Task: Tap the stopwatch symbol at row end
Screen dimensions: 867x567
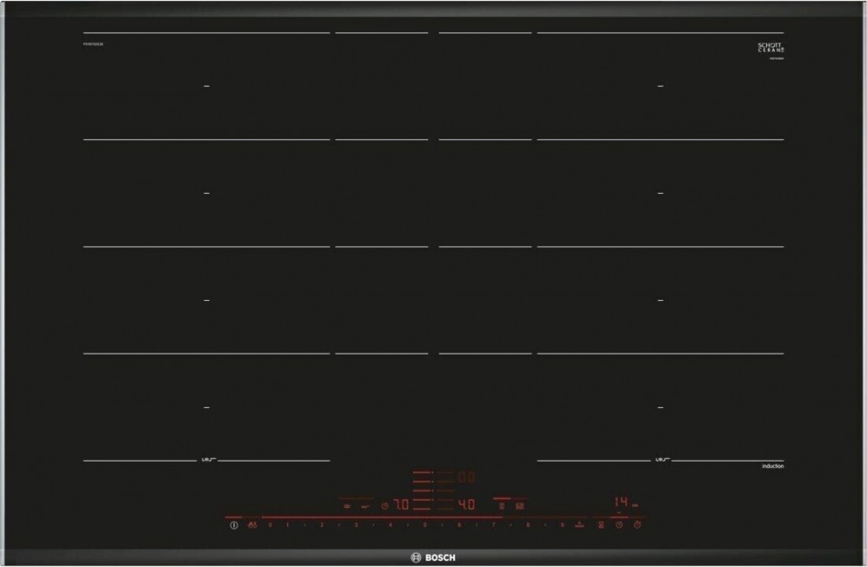Action: 637,524
